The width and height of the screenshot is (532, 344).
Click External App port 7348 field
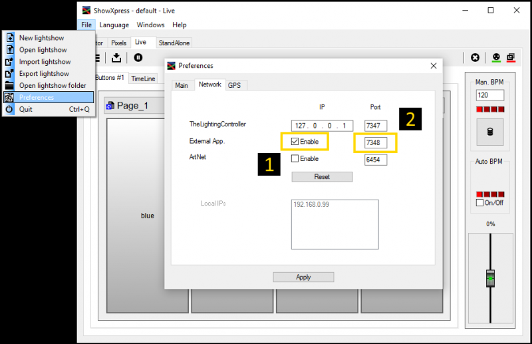coord(376,142)
